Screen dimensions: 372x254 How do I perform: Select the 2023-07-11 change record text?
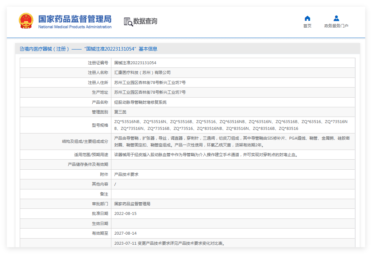pyautogui.click(x=169, y=243)
